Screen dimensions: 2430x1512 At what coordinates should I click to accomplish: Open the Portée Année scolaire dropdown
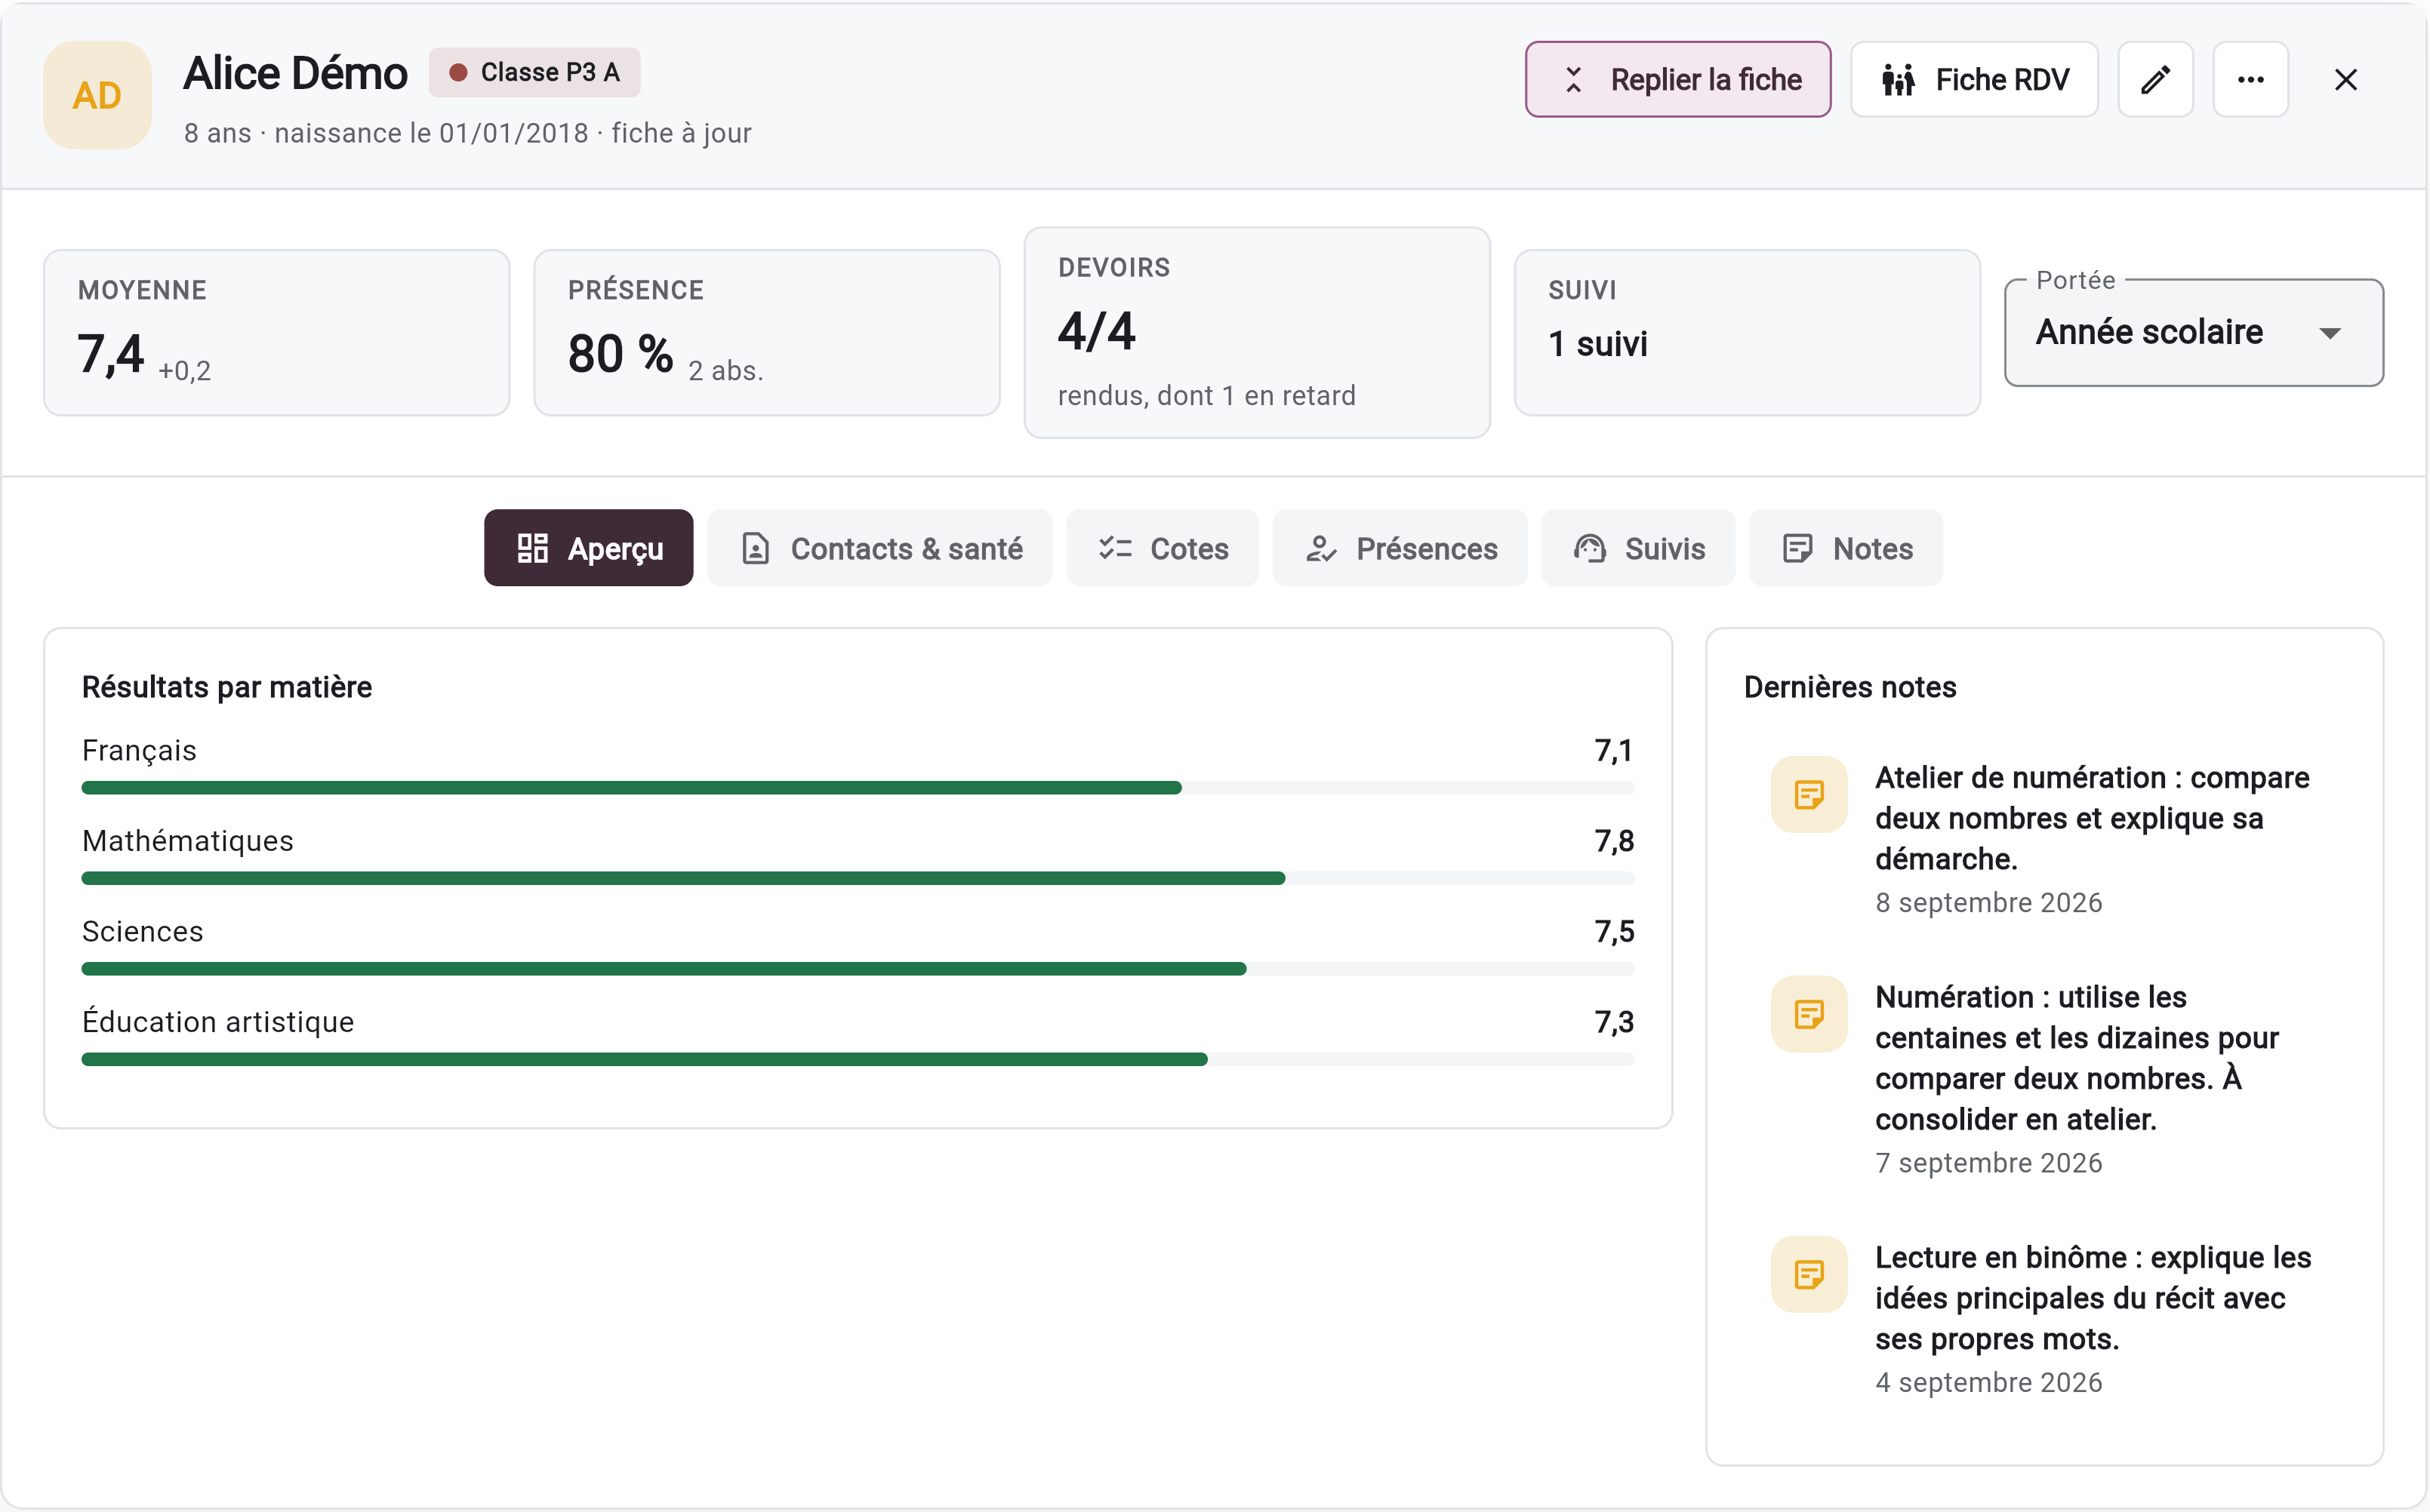pyautogui.click(x=2193, y=332)
